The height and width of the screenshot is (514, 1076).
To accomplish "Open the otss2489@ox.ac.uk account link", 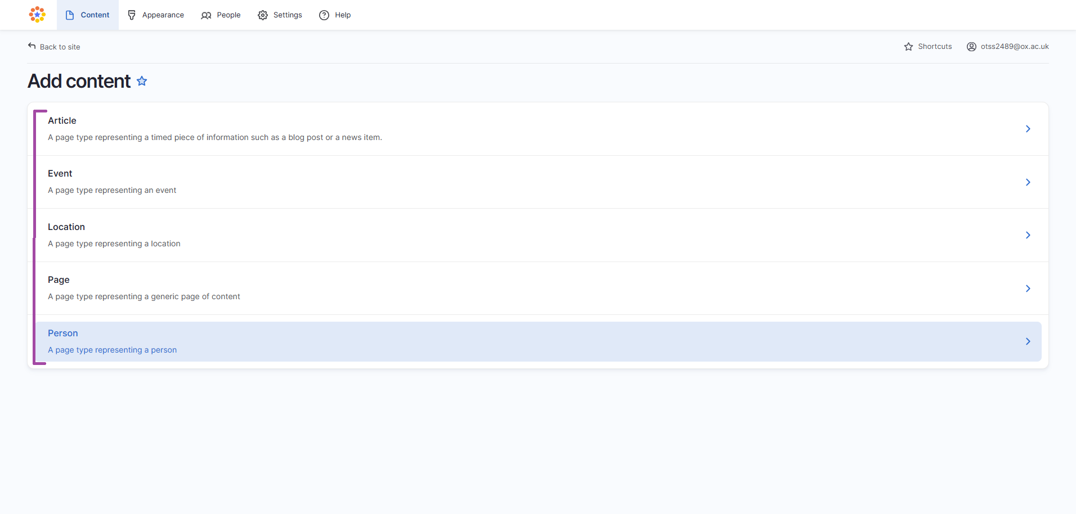I will 1015,47.
